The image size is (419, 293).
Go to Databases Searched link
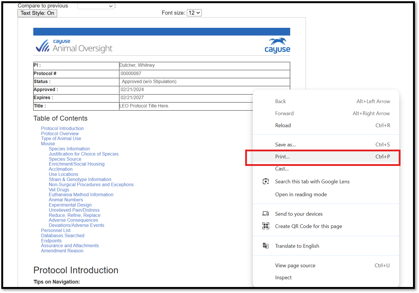coord(63,235)
